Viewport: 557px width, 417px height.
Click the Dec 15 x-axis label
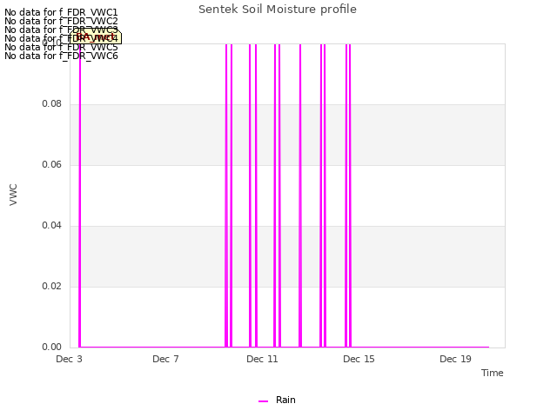click(359, 359)
